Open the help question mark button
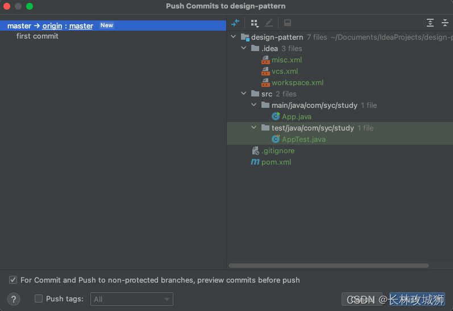The height and width of the screenshot is (311, 453). [x=14, y=299]
